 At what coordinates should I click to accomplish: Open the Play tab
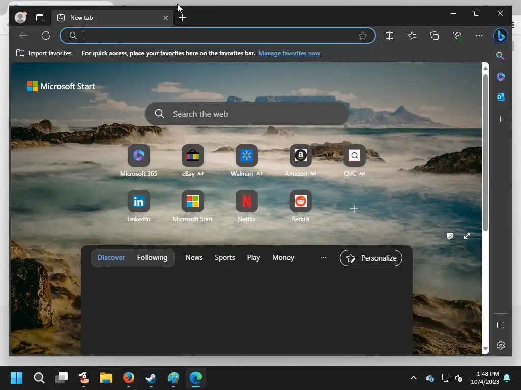253,257
